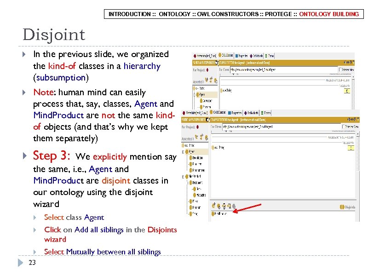The height and width of the screenshot is (276, 368).
Task: Open the OWLClasses tab in front window
Action: pyautogui.click(x=218, y=113)
